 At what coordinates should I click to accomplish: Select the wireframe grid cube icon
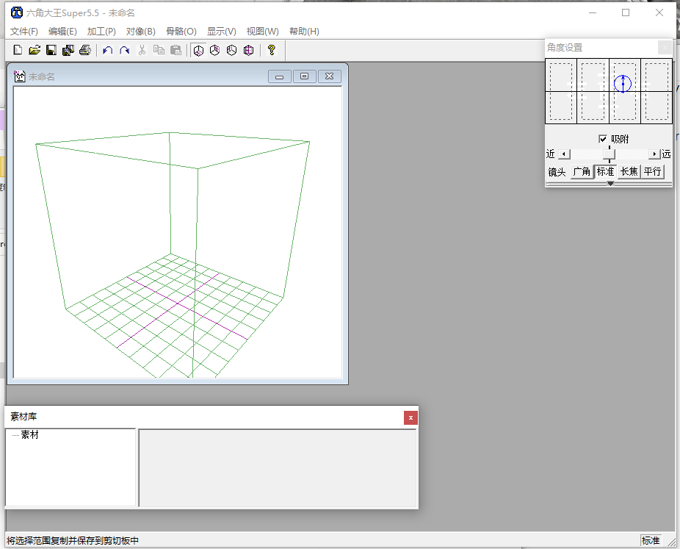(249, 50)
